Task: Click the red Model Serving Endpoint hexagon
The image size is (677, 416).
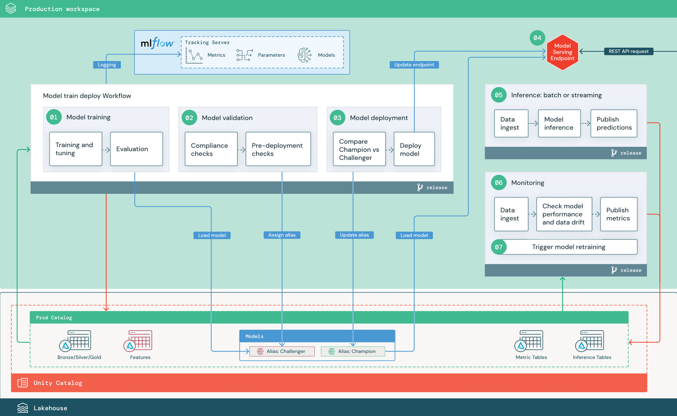Action: coord(562,52)
